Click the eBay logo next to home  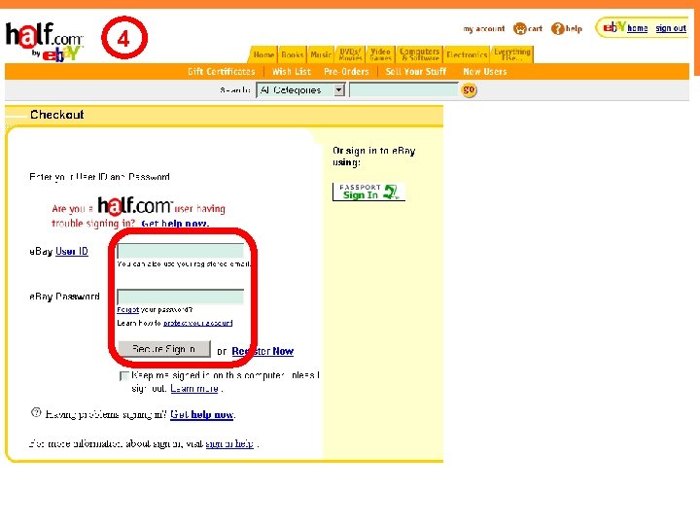(x=613, y=27)
